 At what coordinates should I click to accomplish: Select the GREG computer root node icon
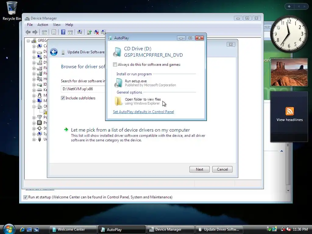pos(34,41)
